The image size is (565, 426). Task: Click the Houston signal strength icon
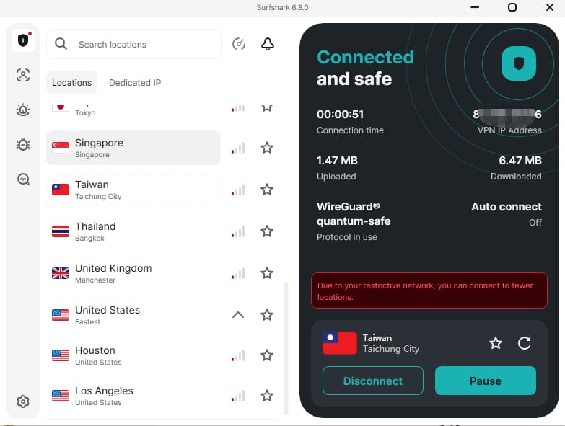click(x=238, y=355)
